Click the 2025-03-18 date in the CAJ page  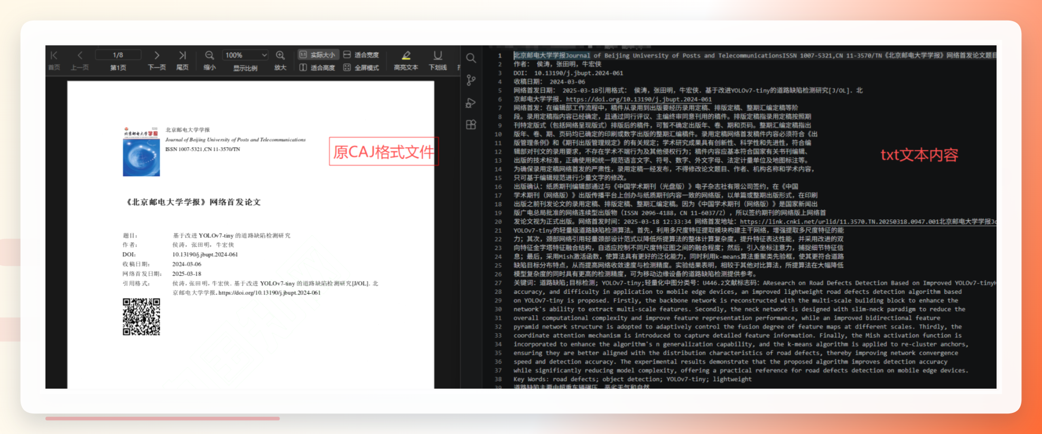pos(187,274)
